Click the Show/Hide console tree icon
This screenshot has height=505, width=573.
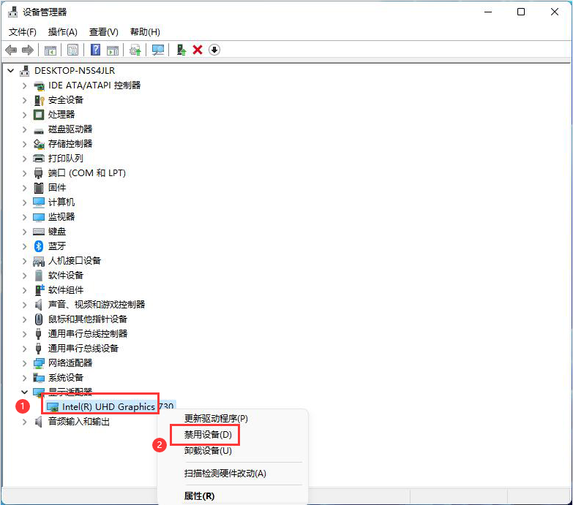[x=50, y=50]
